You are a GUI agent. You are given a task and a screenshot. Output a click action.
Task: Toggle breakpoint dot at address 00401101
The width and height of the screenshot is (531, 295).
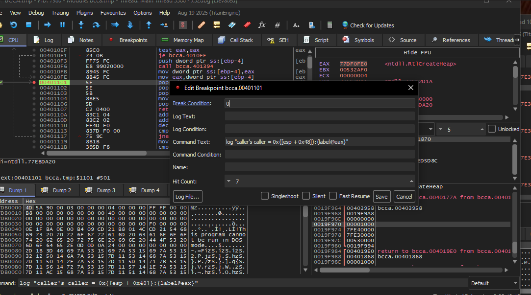pos(34,83)
